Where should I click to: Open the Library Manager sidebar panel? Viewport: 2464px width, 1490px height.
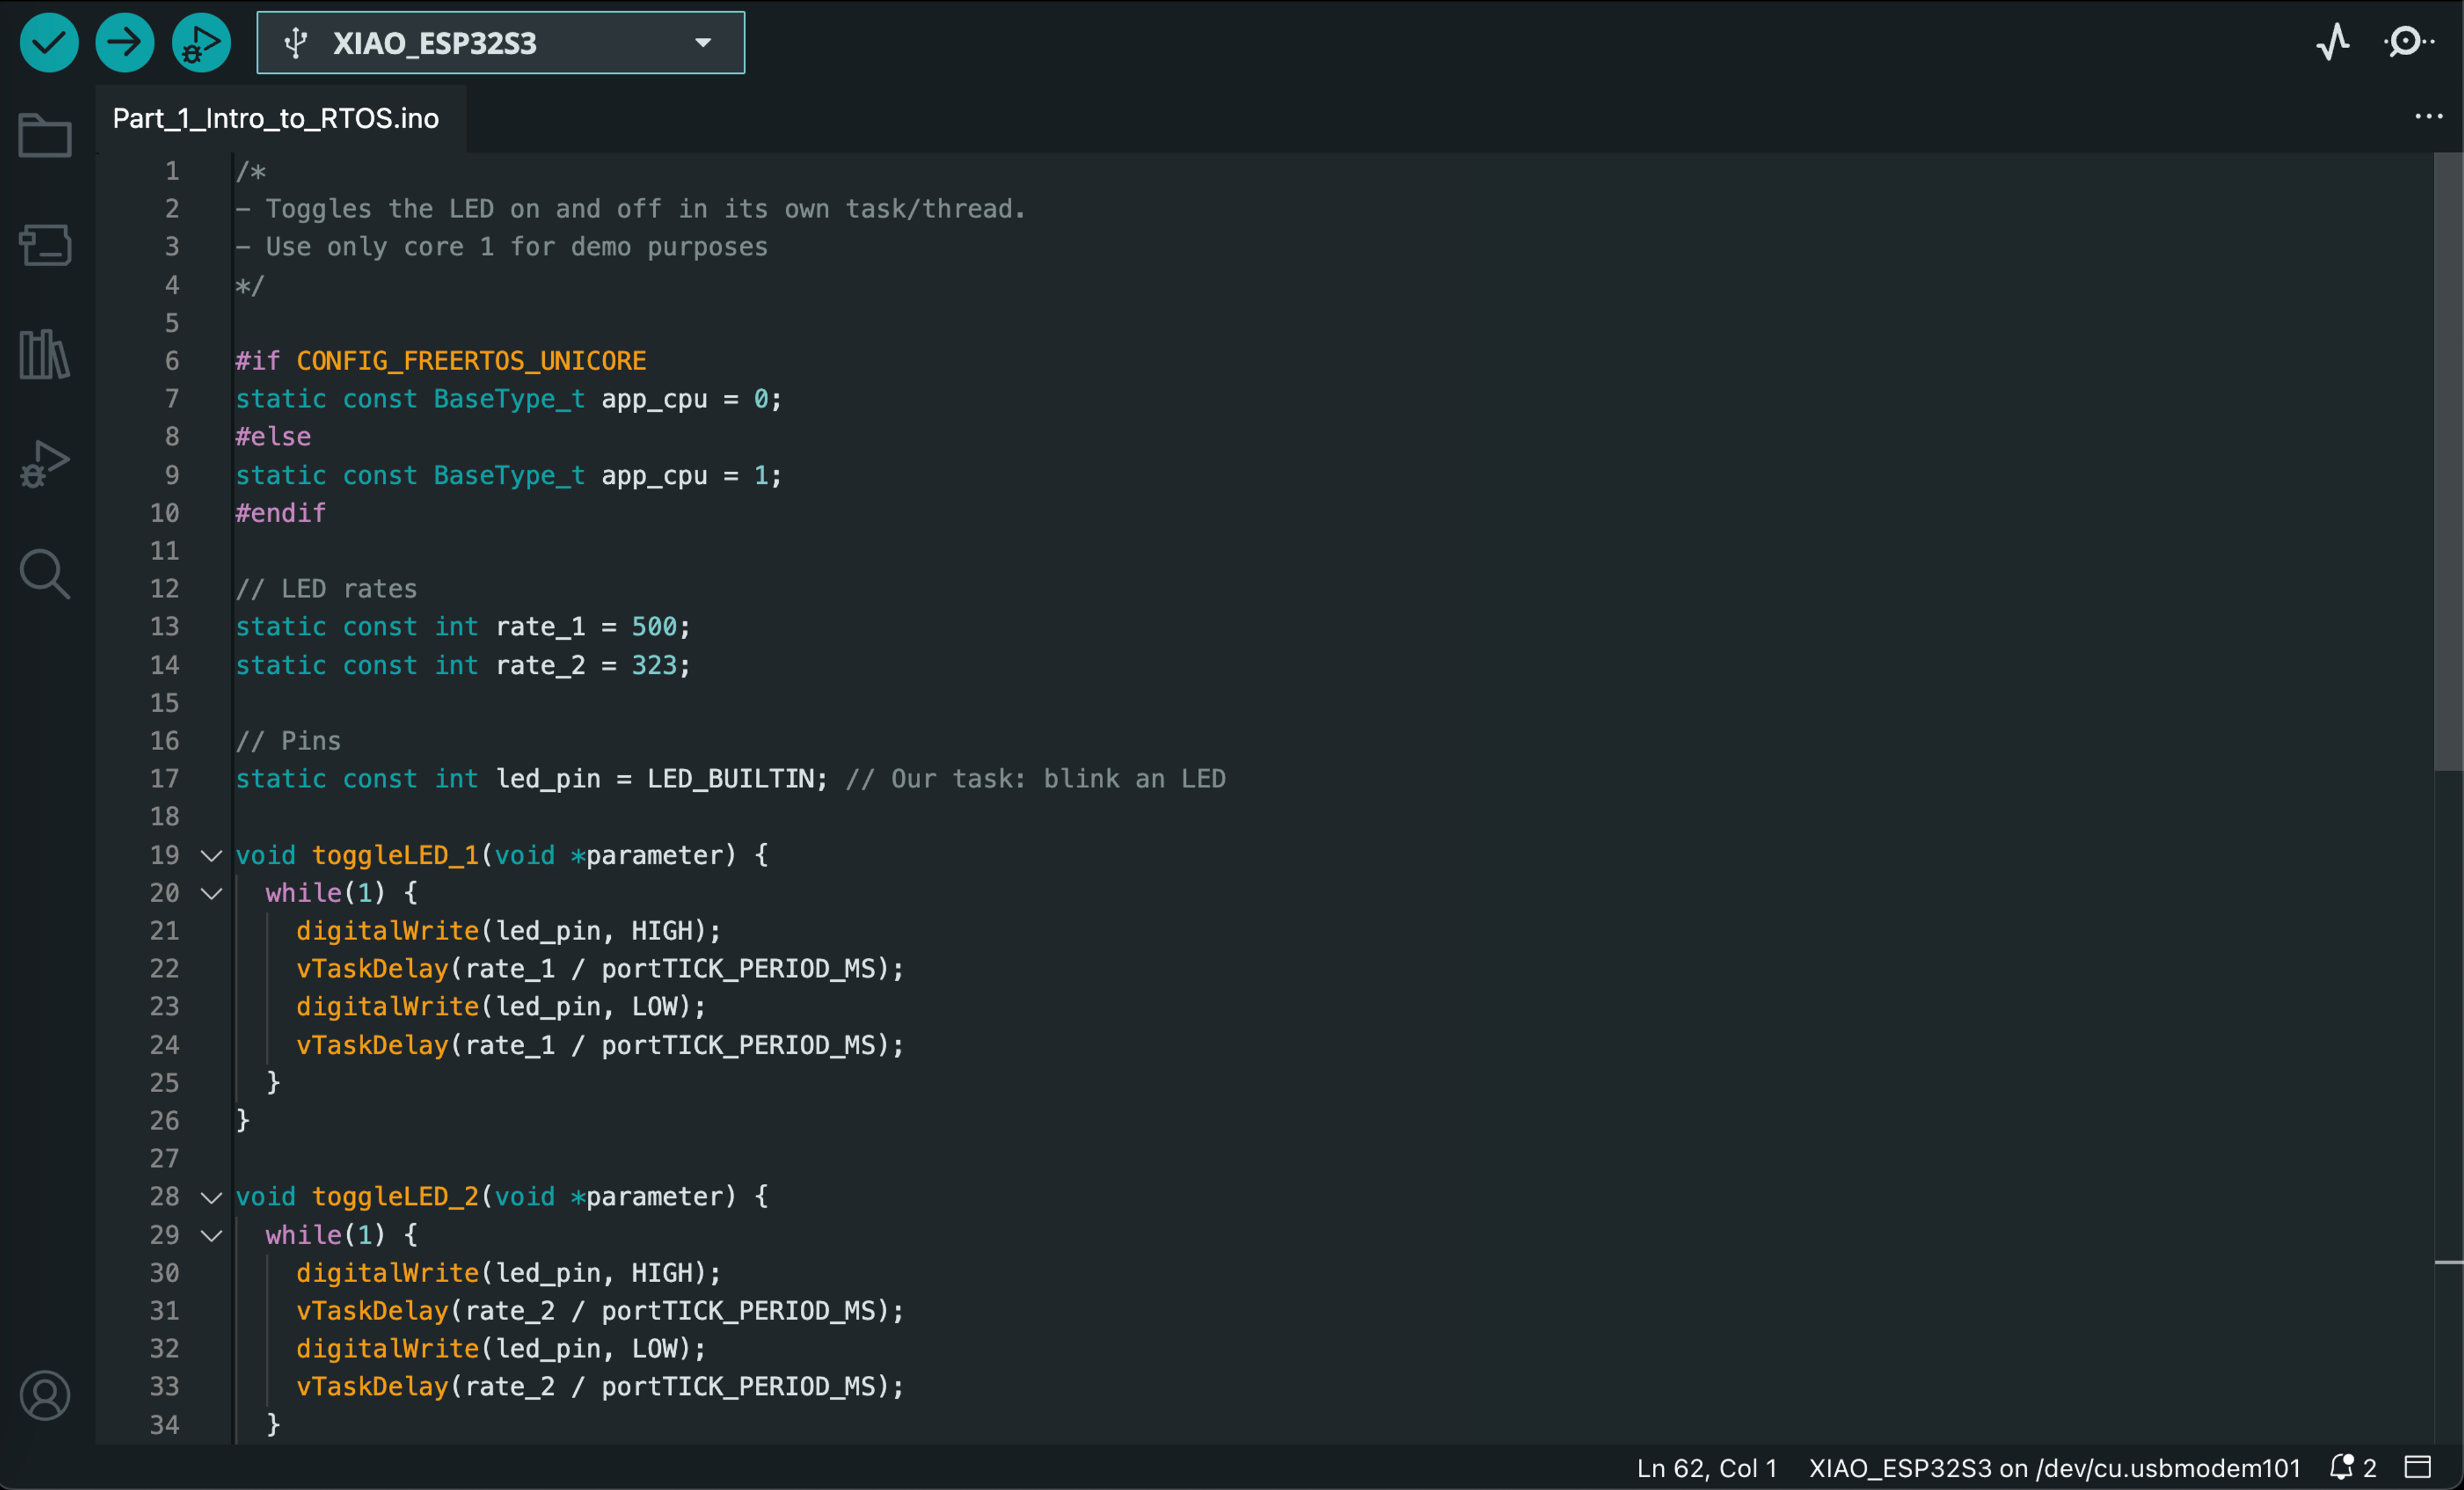coord(45,354)
